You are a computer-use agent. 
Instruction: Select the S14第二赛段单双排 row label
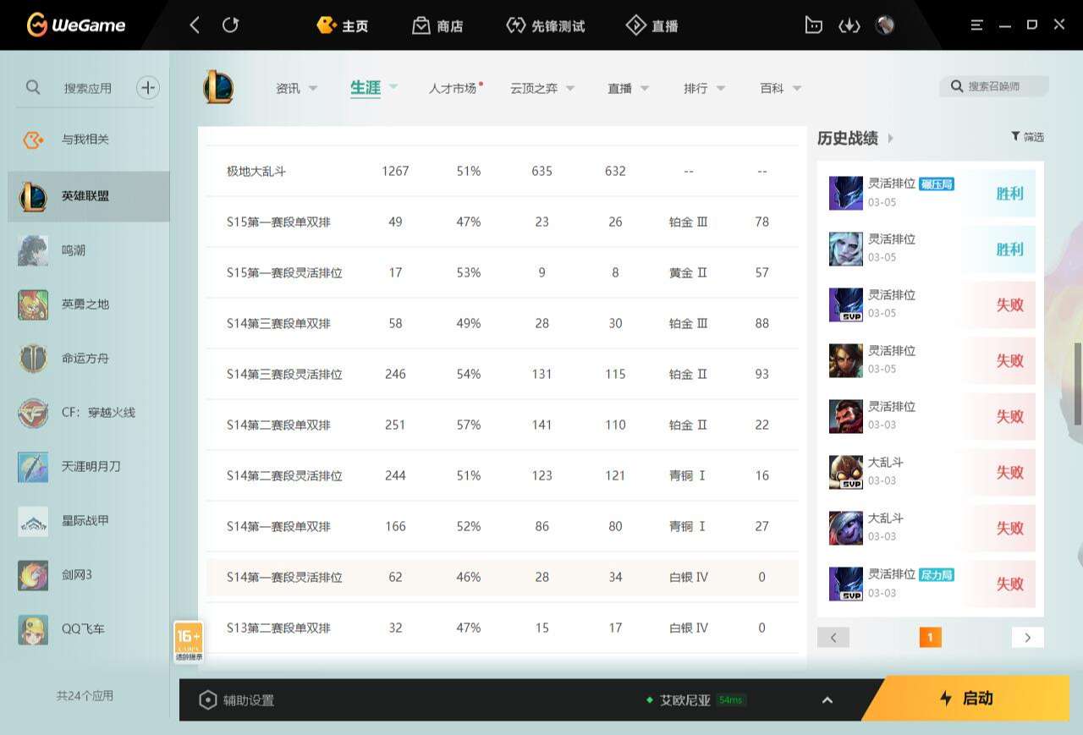coord(278,425)
